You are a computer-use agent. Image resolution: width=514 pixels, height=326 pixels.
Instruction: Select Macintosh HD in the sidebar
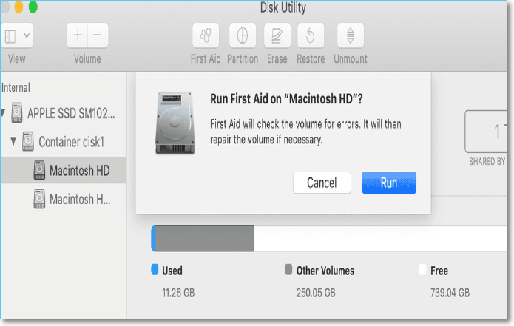click(81, 171)
